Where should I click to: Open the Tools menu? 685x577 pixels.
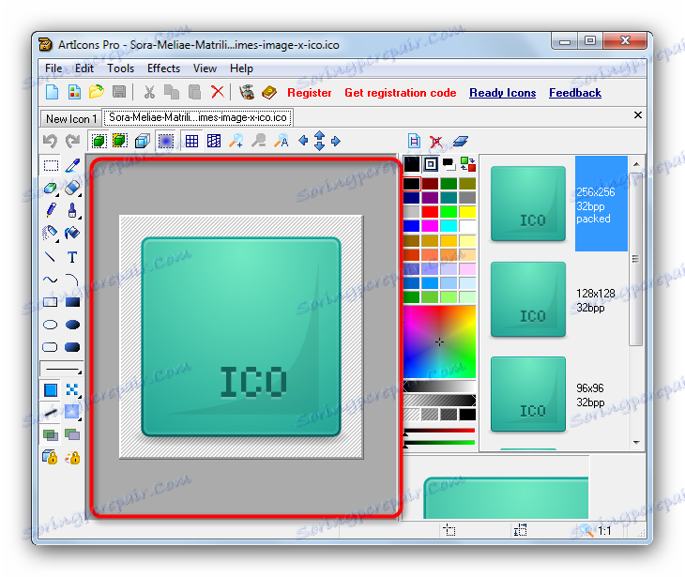[x=120, y=68]
